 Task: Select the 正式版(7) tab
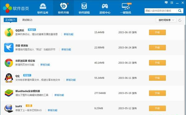pos(10,20)
